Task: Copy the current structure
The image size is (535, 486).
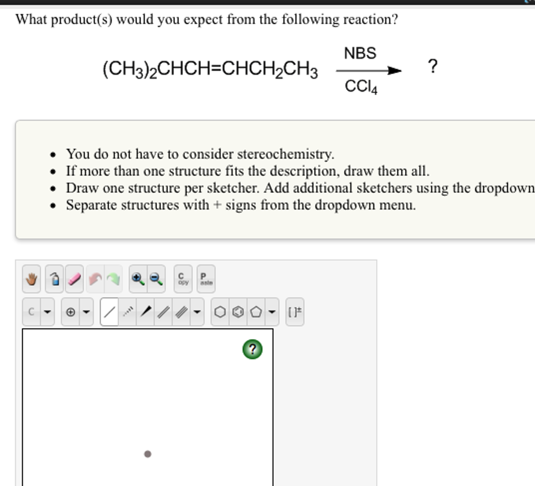Action: [x=183, y=278]
